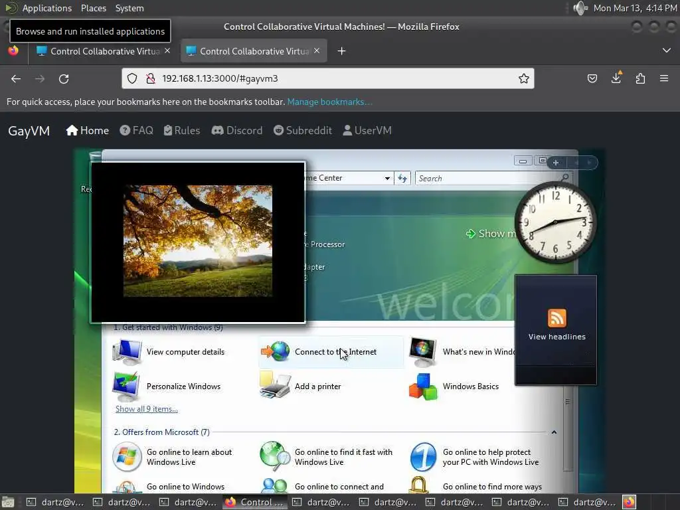Viewport: 680px width, 510px height.
Task: Minimize the Welcome Center window
Action: 523,161
